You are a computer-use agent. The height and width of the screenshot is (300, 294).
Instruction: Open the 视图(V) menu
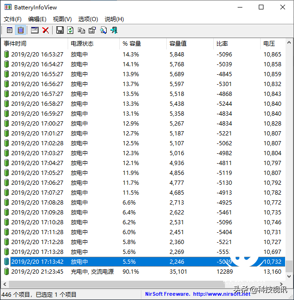pos(62,19)
